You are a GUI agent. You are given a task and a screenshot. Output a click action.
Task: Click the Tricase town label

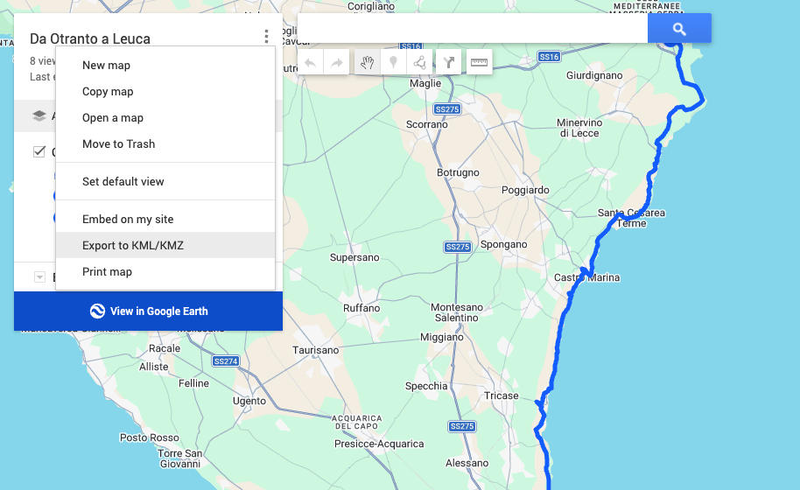click(x=501, y=395)
